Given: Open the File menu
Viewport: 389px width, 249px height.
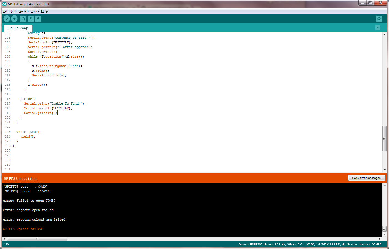Looking at the screenshot, I should (x=6, y=11).
